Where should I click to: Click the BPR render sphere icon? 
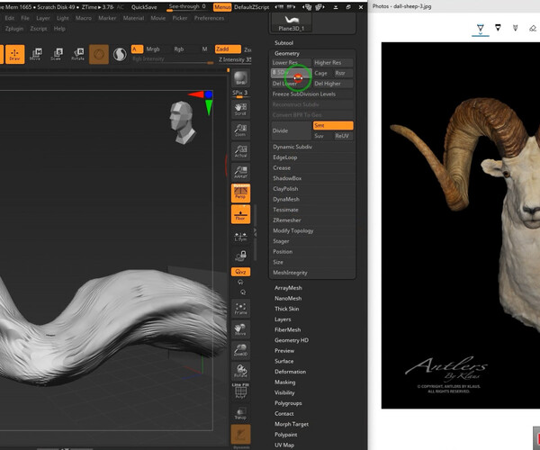tap(240, 79)
